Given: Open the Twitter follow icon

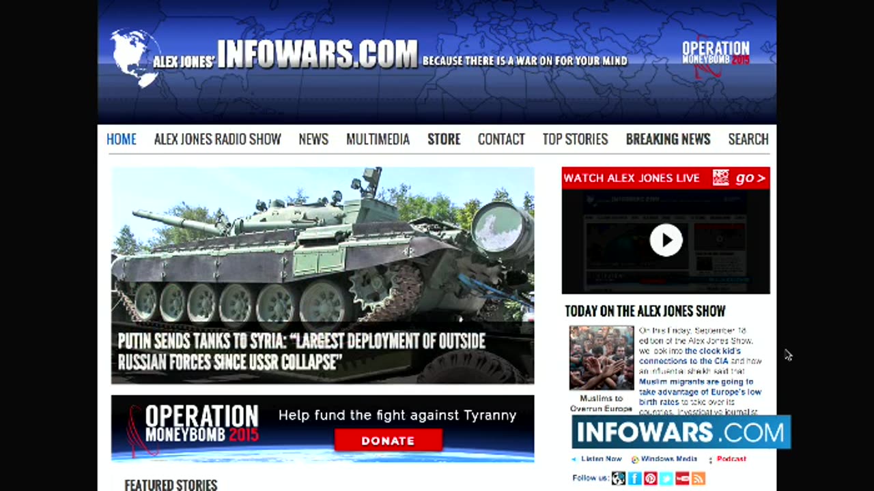Looking at the screenshot, I should (x=666, y=478).
